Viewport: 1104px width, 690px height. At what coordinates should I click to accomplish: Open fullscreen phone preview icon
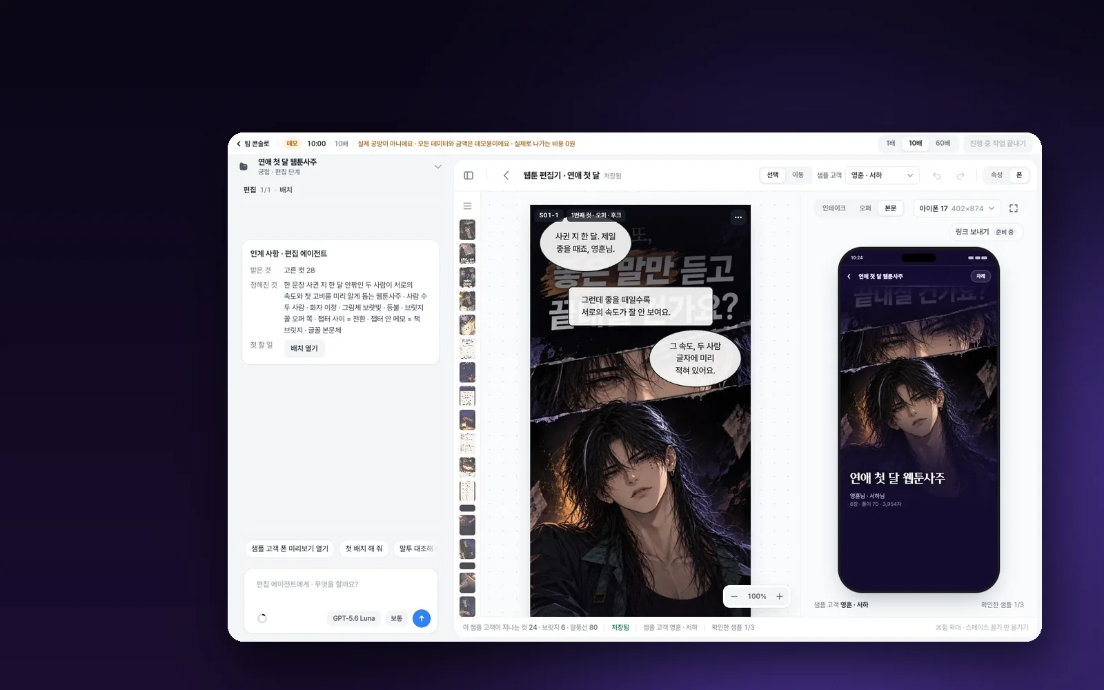click(1014, 208)
